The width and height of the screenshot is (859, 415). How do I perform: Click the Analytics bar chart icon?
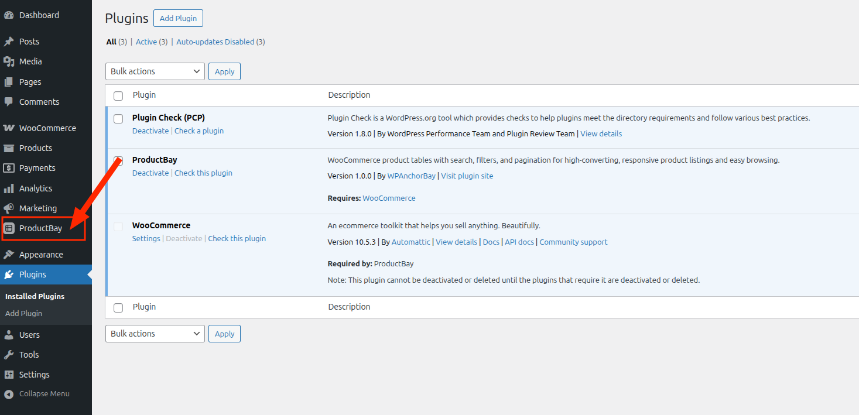(9, 188)
